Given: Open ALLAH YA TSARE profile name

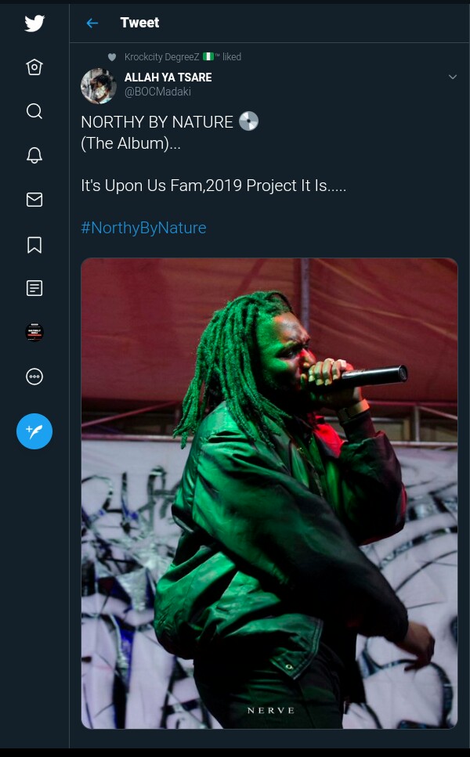Looking at the screenshot, I should pyautogui.click(x=168, y=78).
